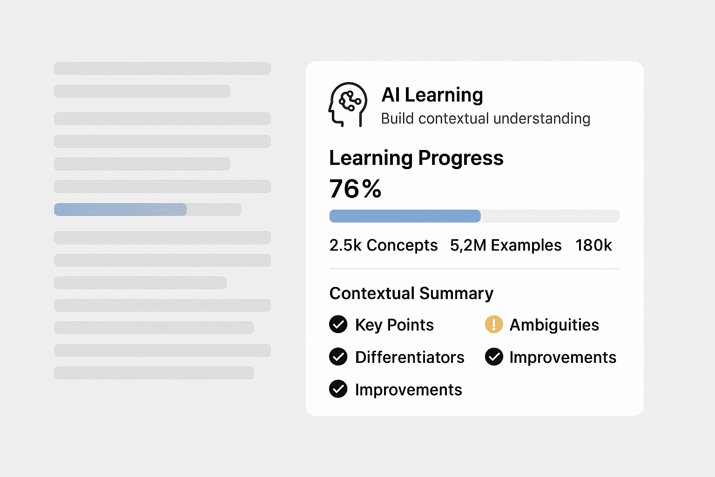Viewport: 715px width, 477px height.
Task: Click the Learning Progress bar
Action: 474,216
